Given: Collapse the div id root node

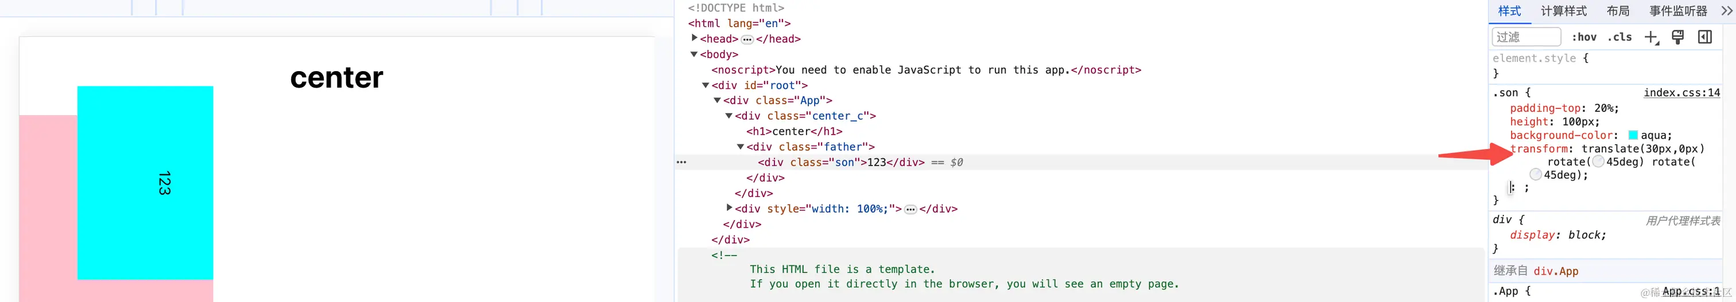Looking at the screenshot, I should 706,85.
